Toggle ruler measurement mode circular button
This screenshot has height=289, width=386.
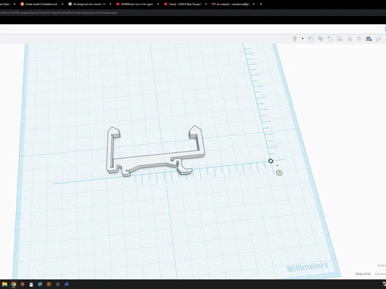(x=279, y=173)
